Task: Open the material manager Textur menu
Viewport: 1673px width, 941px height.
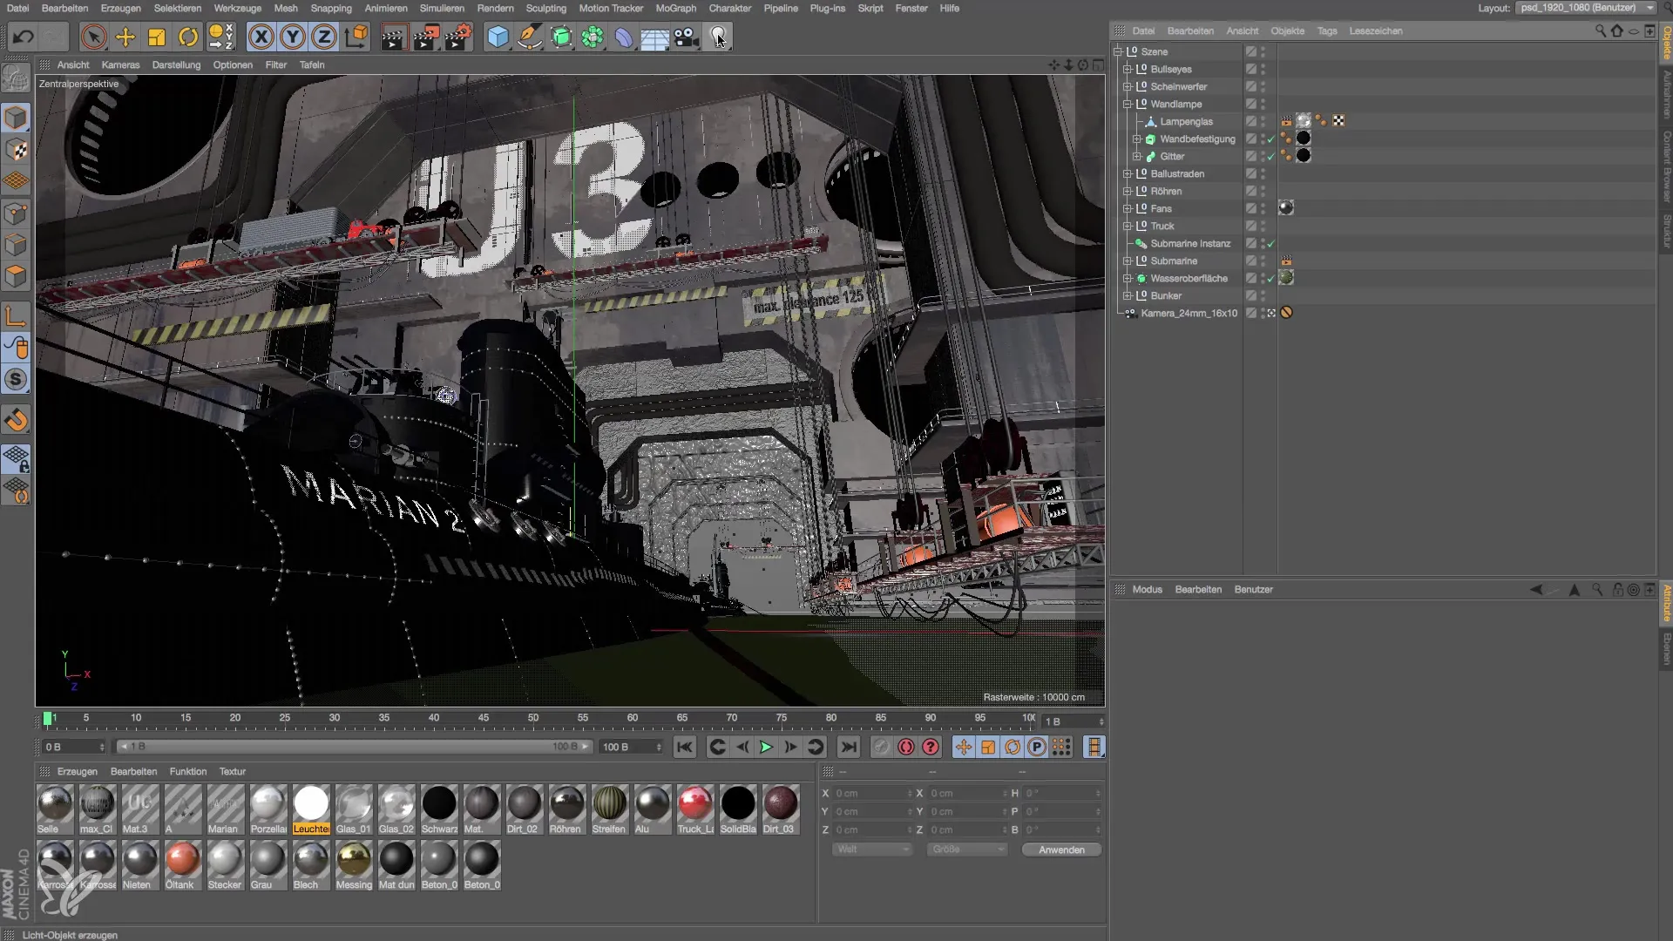Action: [x=232, y=771]
